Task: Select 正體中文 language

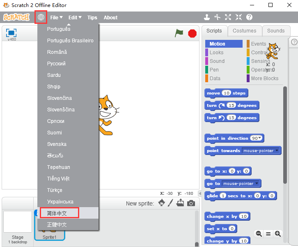Action: 68,224
